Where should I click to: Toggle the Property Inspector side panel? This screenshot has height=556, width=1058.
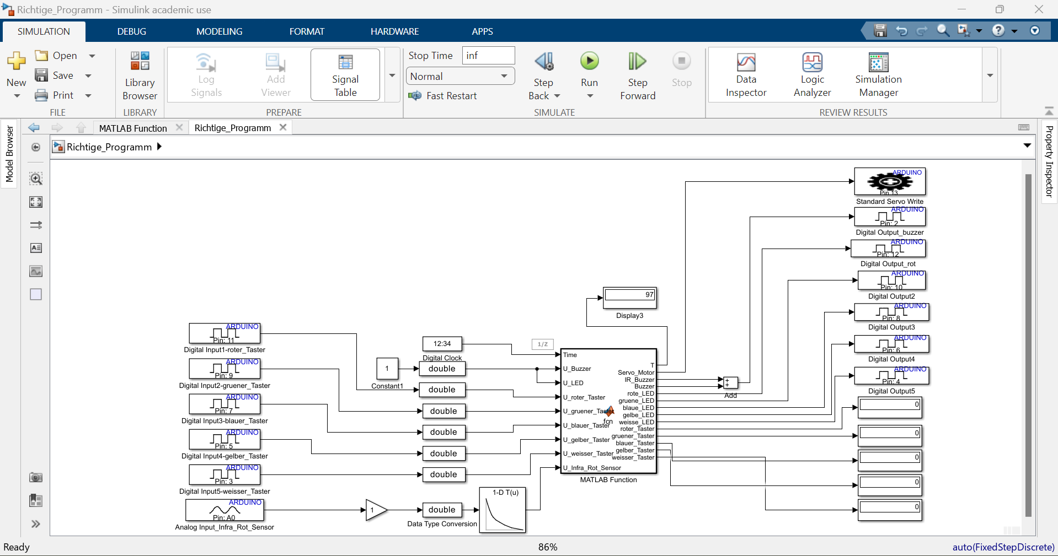pyautogui.click(x=1049, y=161)
